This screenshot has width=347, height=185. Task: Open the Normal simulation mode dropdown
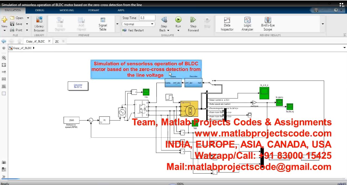click(139, 24)
